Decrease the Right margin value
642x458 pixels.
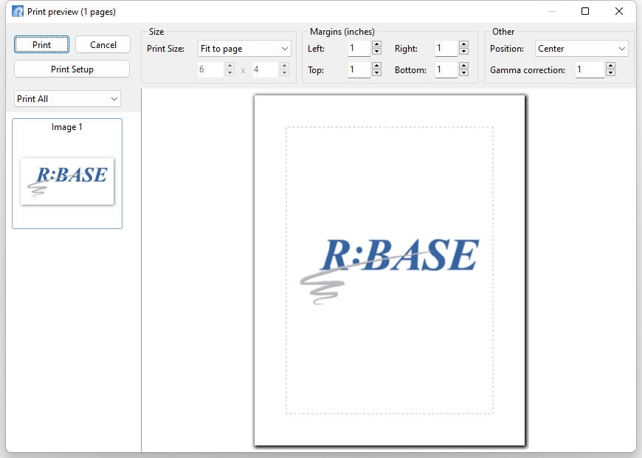pyautogui.click(x=463, y=52)
